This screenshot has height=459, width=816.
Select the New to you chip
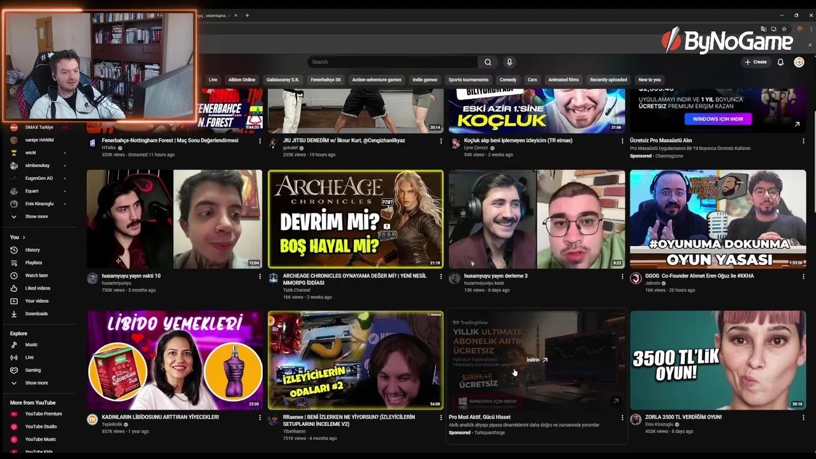click(650, 80)
